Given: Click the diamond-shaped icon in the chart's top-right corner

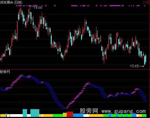Looking at the screenshot, I should [x=144, y=2].
